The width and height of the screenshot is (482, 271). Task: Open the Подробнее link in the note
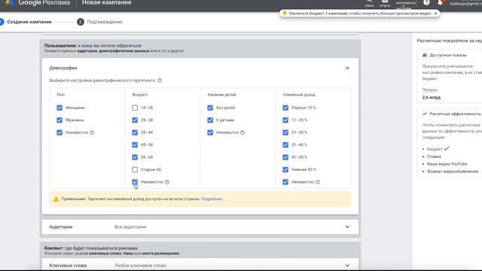tap(212, 199)
